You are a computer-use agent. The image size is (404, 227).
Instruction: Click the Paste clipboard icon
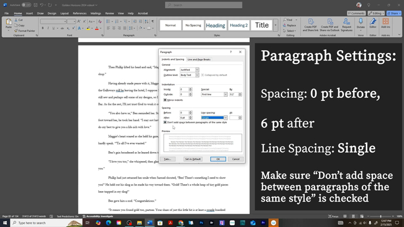coord(9,22)
